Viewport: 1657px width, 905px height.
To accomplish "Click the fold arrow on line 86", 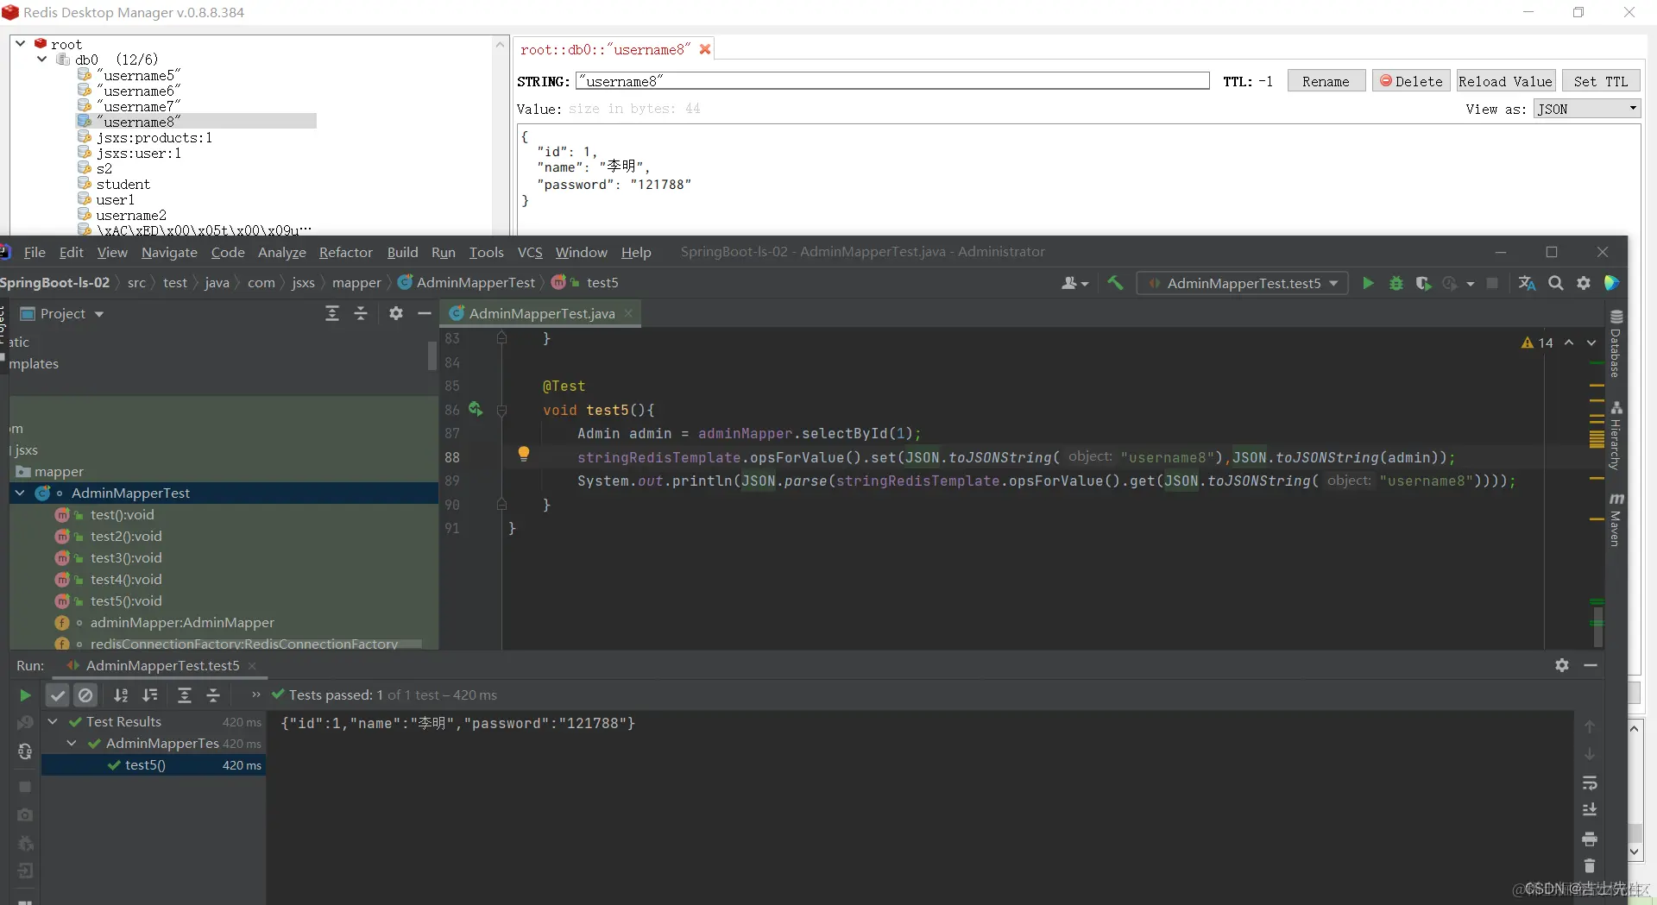I will point(501,410).
